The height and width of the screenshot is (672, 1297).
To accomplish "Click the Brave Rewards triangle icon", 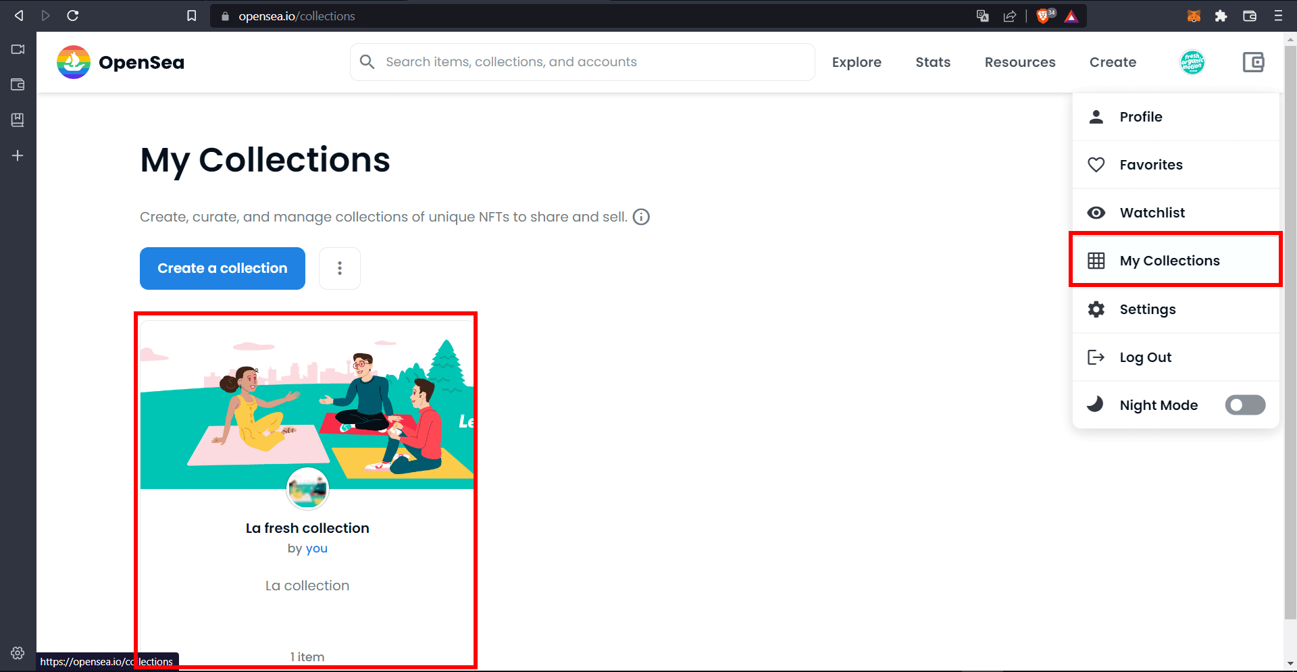I will (1071, 16).
